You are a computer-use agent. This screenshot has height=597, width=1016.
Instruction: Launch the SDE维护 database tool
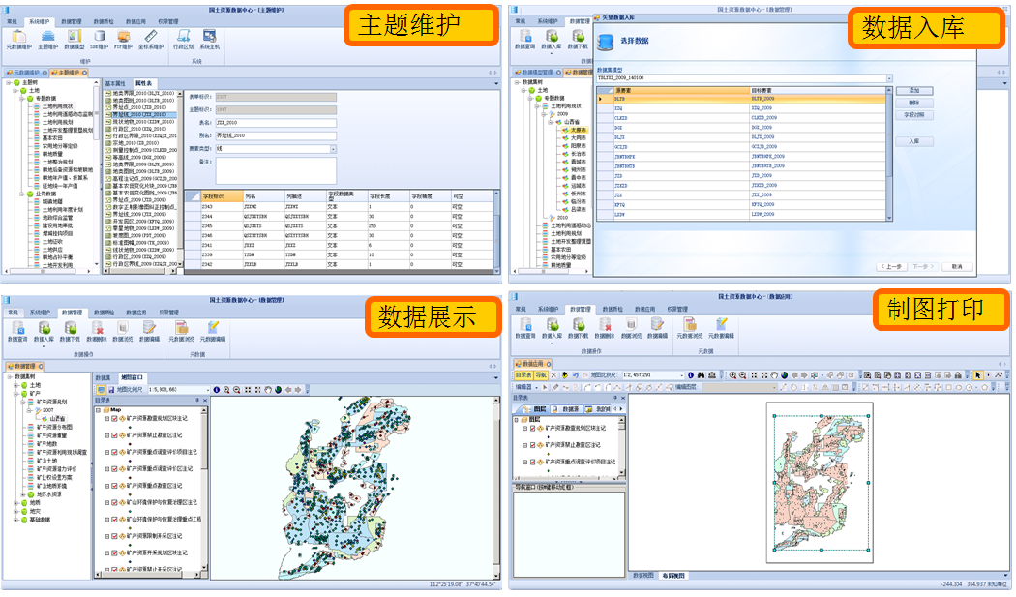99,40
